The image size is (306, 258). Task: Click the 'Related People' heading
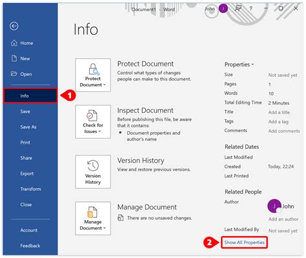tap(243, 192)
